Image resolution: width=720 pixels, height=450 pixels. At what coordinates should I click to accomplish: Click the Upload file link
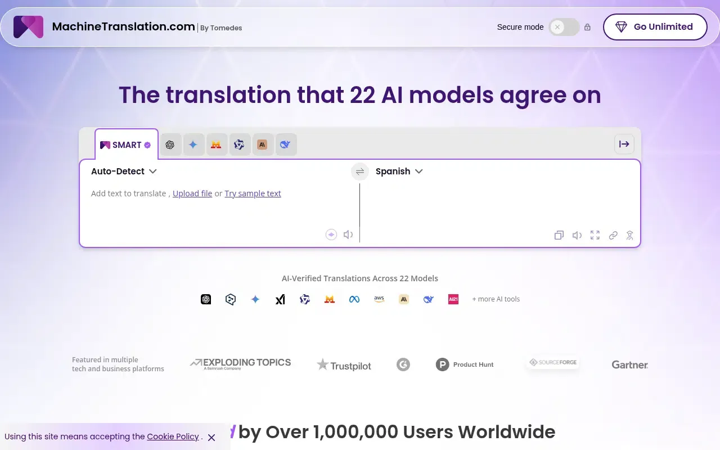pos(192,193)
